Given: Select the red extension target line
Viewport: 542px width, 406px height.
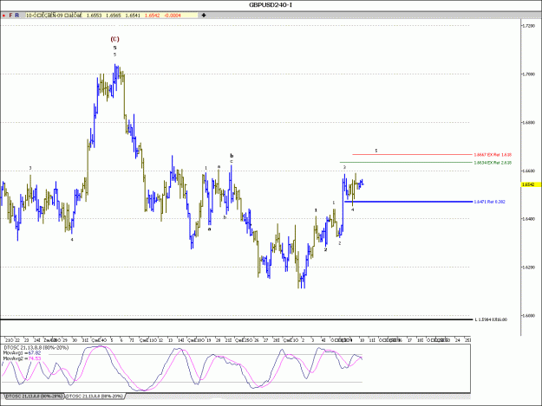Looking at the screenshot, I should (413, 155).
